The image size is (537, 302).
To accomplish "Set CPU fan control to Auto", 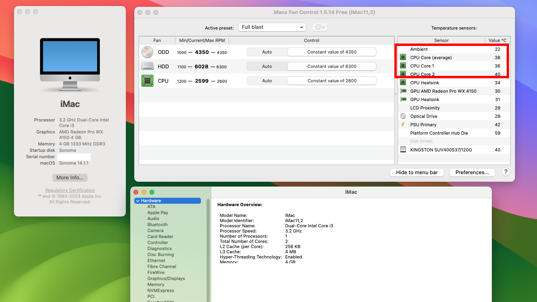I will coord(267,81).
